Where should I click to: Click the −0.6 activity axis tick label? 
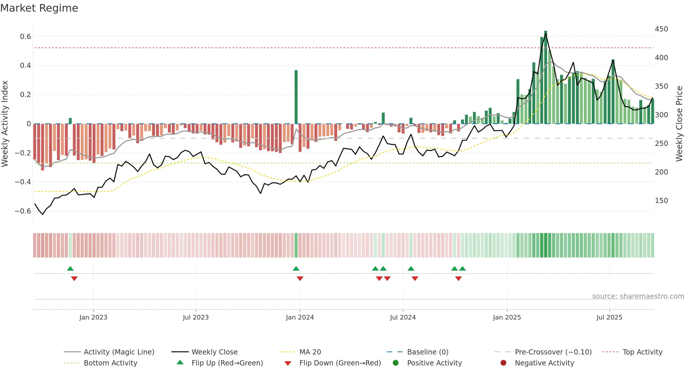coord(23,211)
